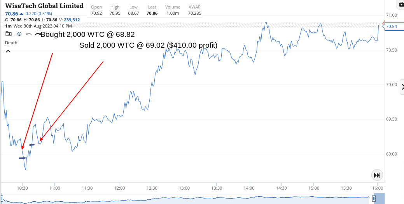The image size is (404, 204).
Task: Click the save-to-folder icon
Action: (x=9, y=34)
